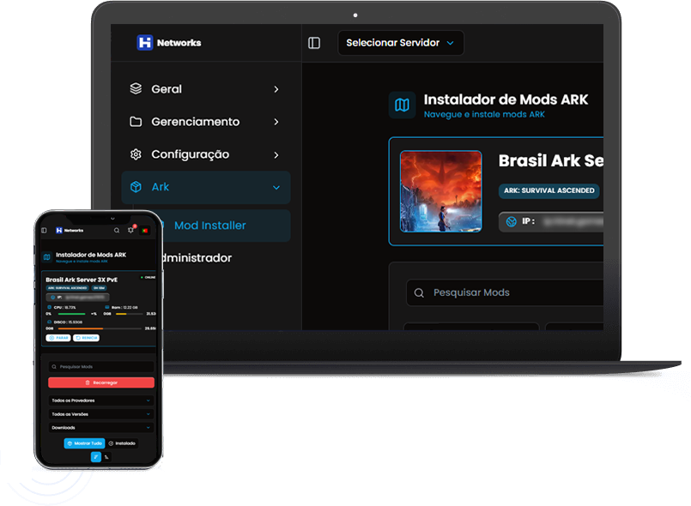This screenshot has width=691, height=506.
Task: Tap the search icon in phone header
Action: click(117, 230)
